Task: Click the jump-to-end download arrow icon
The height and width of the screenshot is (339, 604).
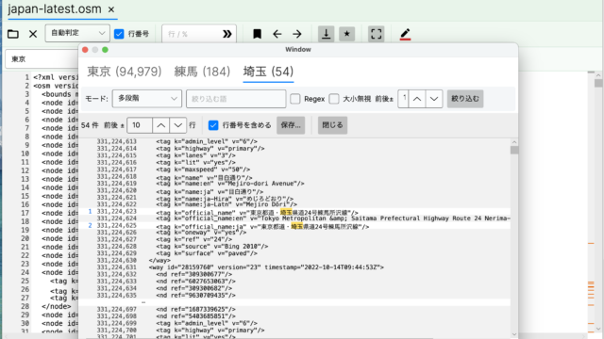Action: 326,34
